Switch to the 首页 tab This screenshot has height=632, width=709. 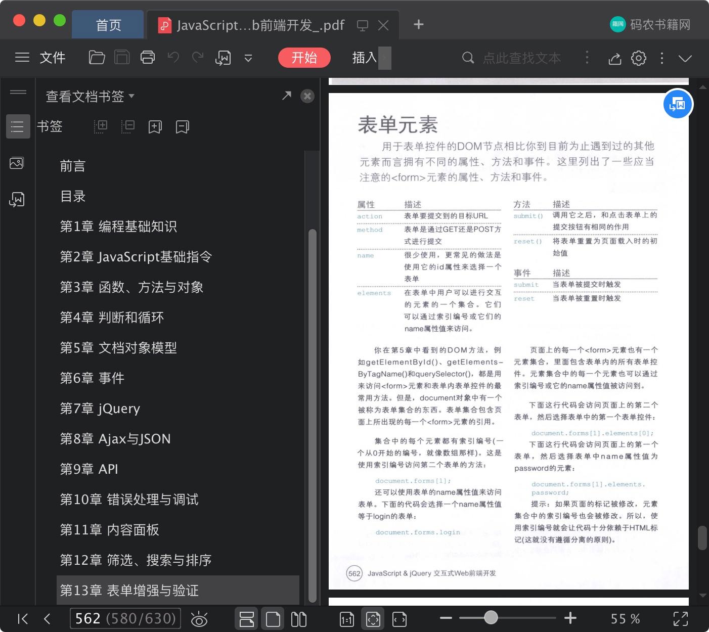click(x=108, y=25)
